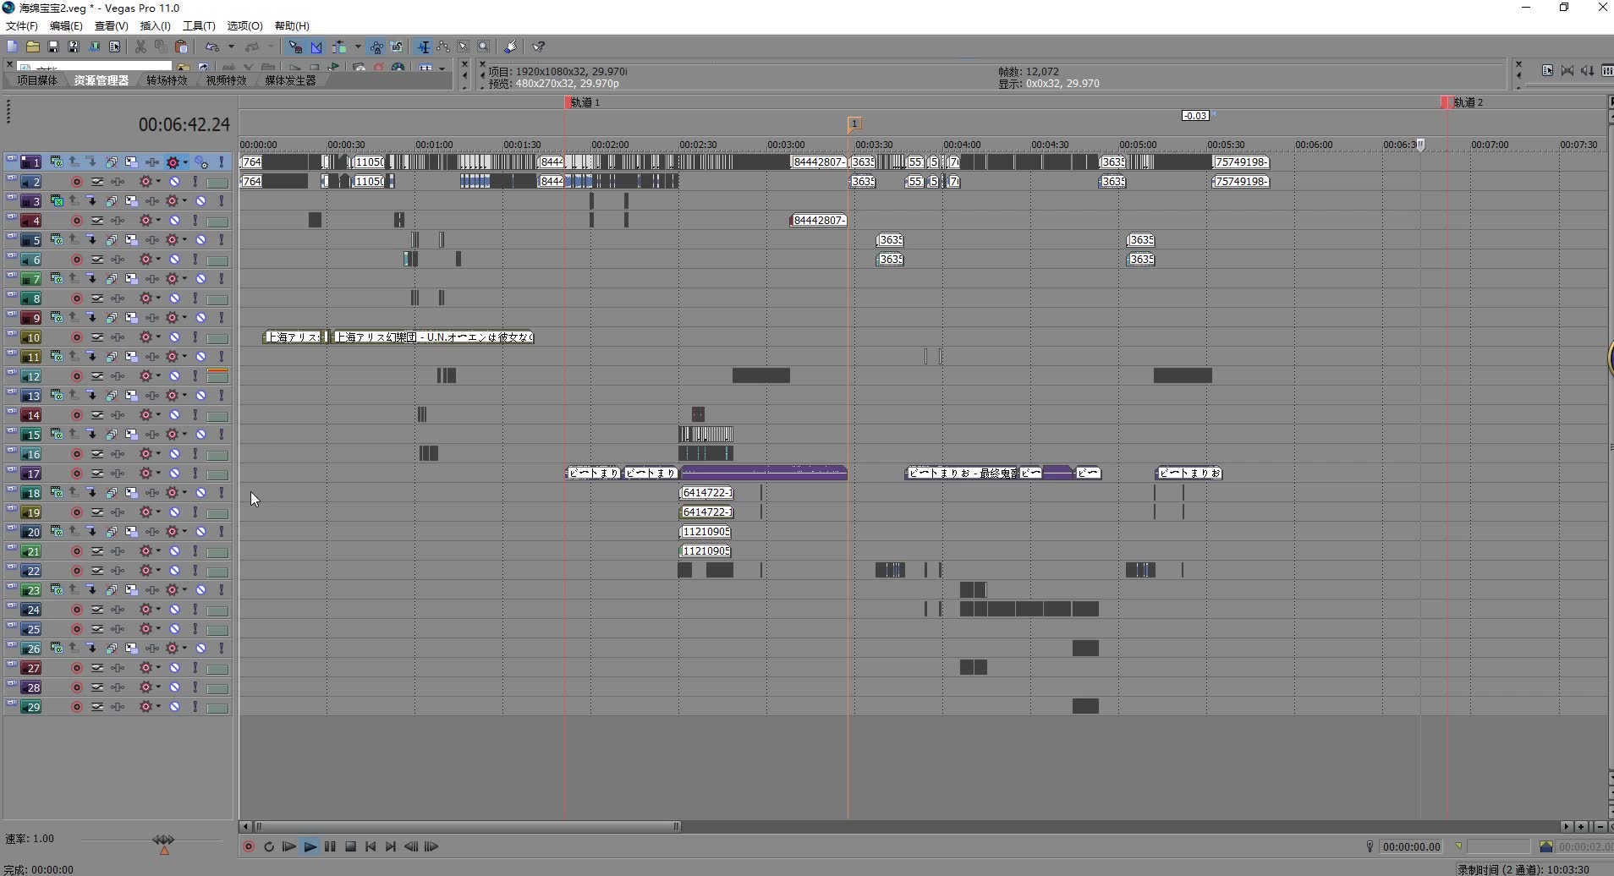The height and width of the screenshot is (876, 1614).
Task: Open render properties icon in toolbar
Action: click(114, 47)
